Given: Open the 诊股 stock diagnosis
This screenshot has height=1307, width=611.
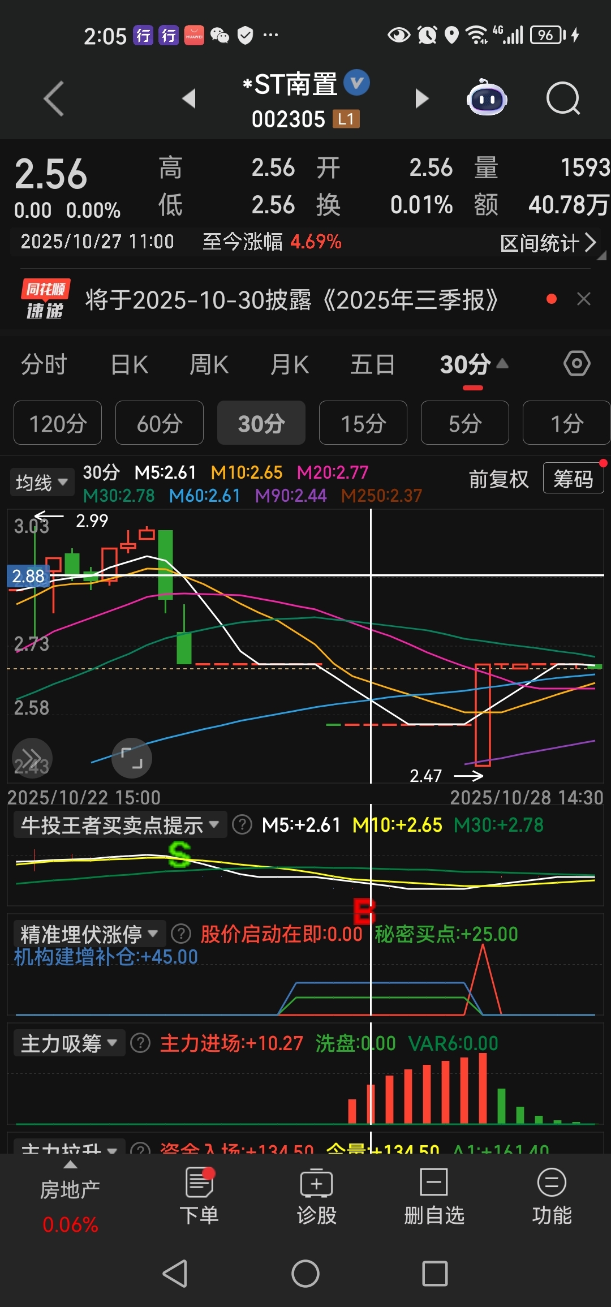Looking at the screenshot, I should 317,1196.
